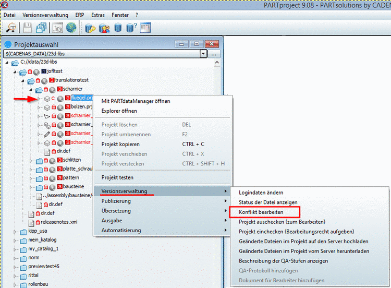Click the red lock icon beside bolzen.prj
Screen dimensions: 391x288
(x=54, y=107)
